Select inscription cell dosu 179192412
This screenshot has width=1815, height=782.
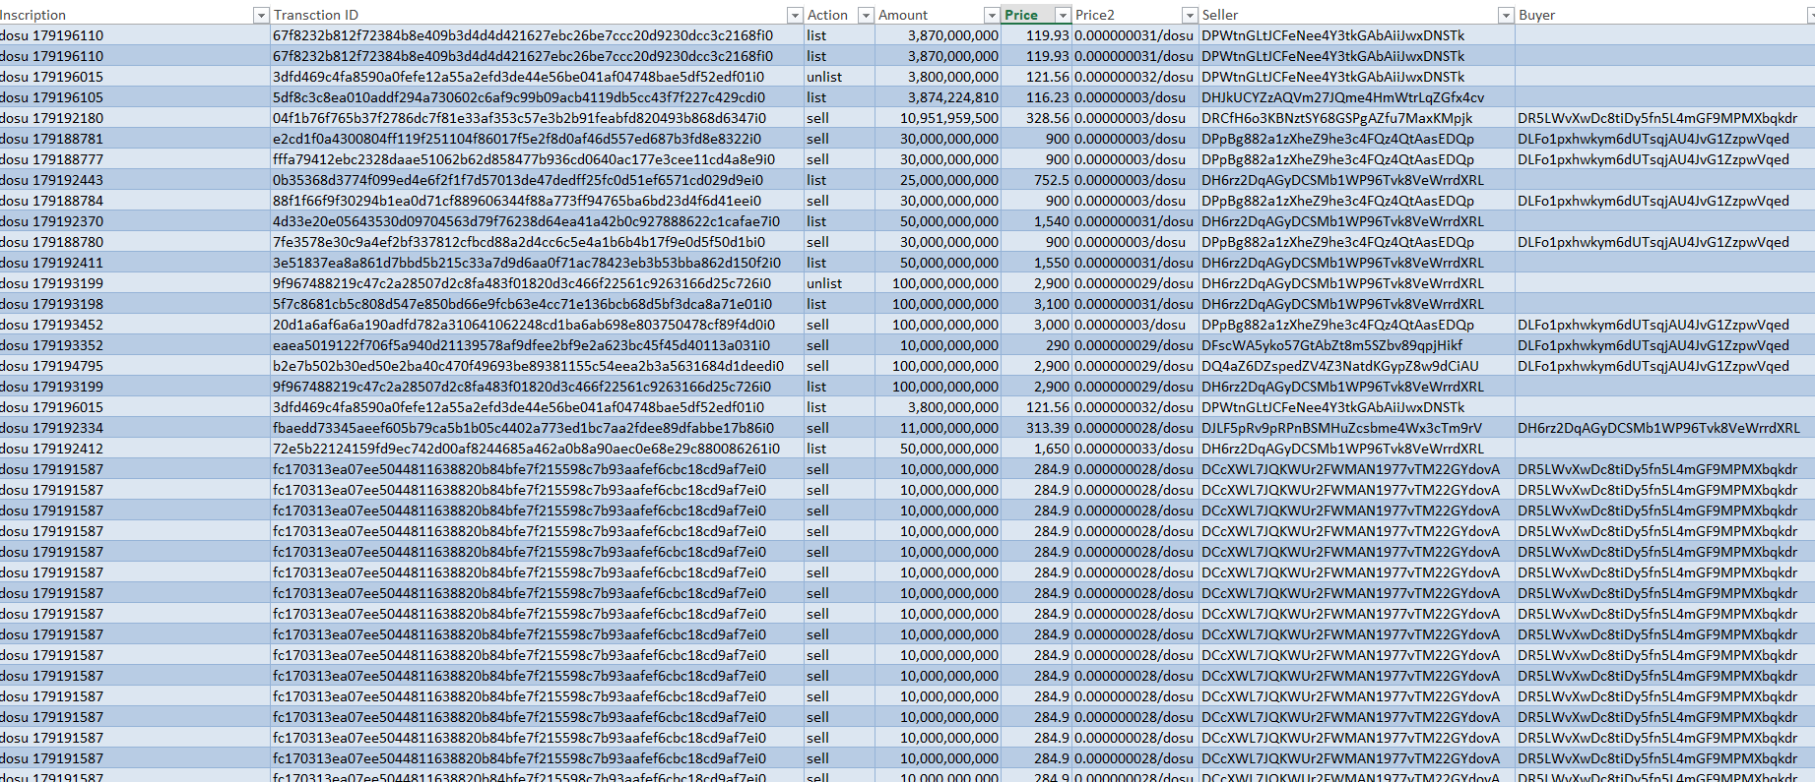click(135, 449)
